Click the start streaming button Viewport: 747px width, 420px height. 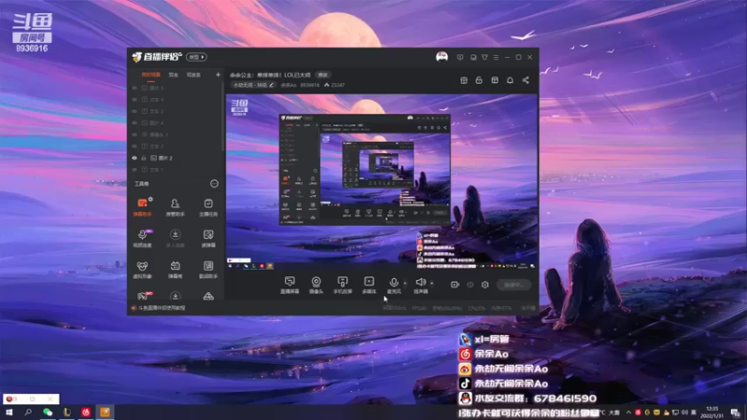click(x=513, y=285)
